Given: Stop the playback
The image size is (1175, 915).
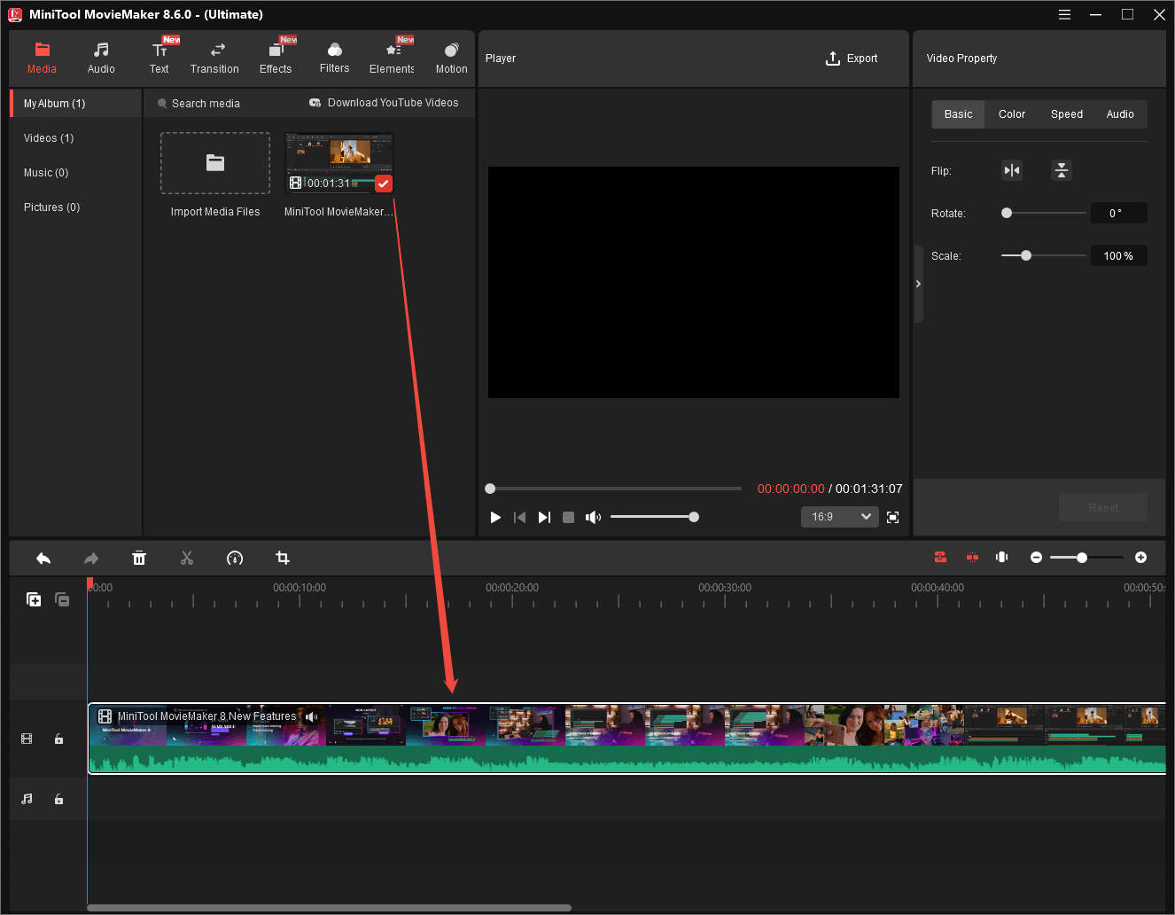Looking at the screenshot, I should tap(569, 517).
